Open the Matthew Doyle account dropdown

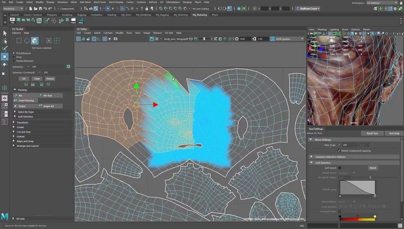click(308, 9)
